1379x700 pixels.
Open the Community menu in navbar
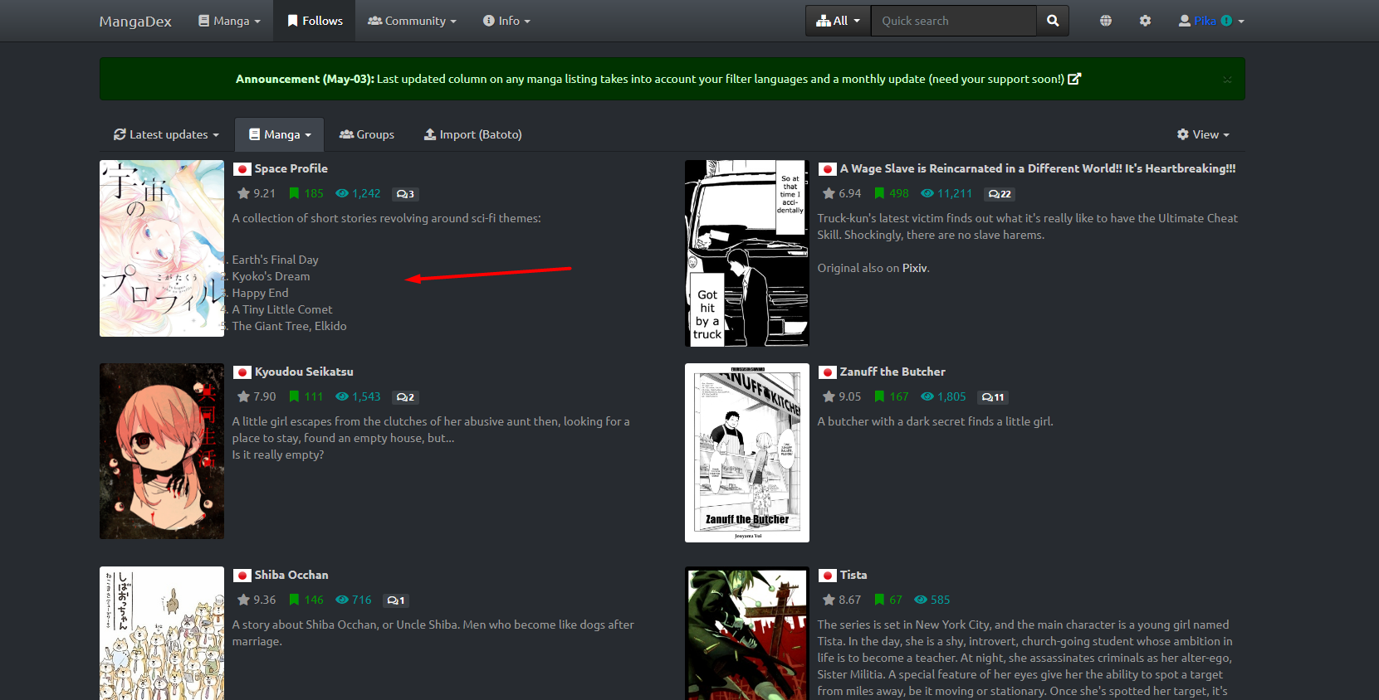pyautogui.click(x=412, y=21)
